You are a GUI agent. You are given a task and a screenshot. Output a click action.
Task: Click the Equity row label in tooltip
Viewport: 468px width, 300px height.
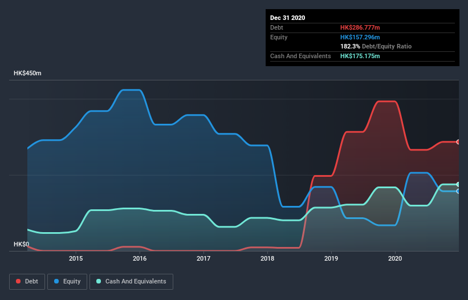coord(279,37)
